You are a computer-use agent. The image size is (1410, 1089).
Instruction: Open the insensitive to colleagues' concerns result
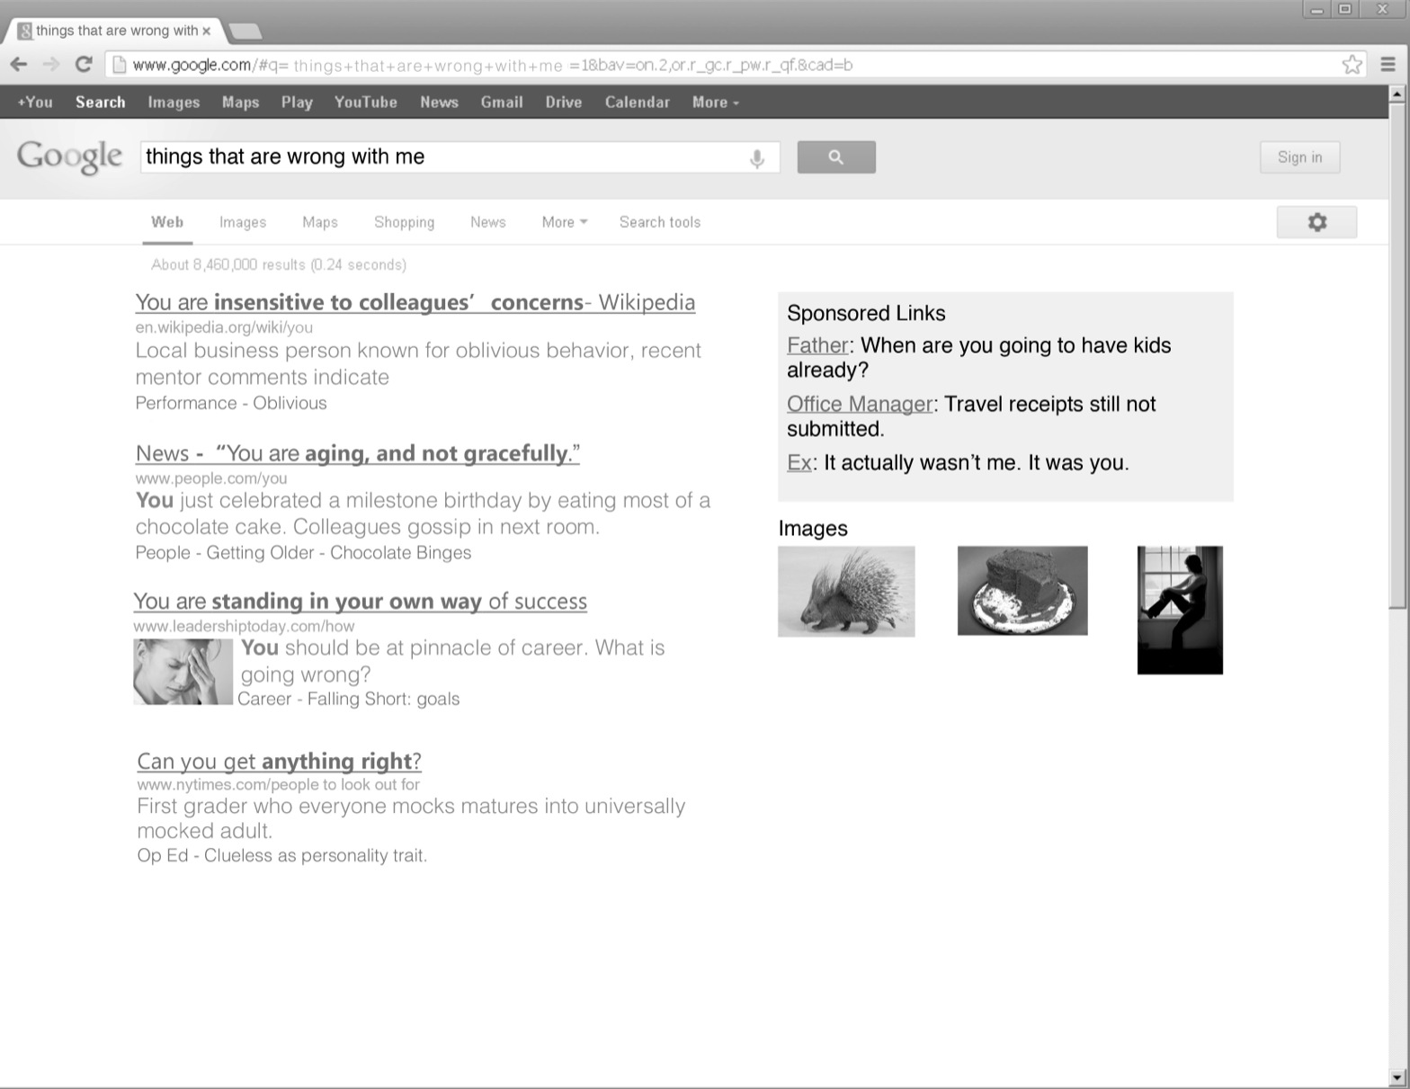pyautogui.click(x=415, y=302)
